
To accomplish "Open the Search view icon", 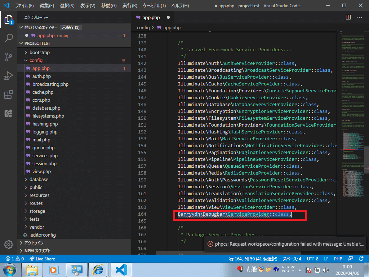I will 9,38.
